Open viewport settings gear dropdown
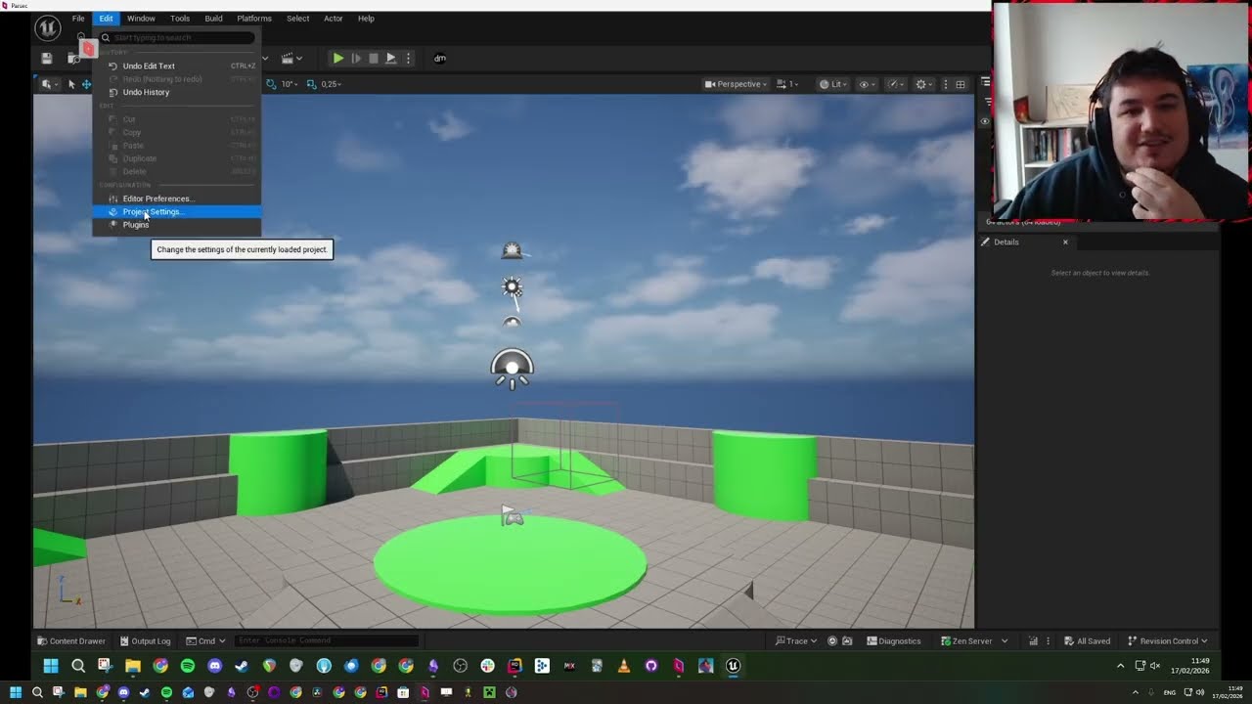Image resolution: width=1252 pixels, height=704 pixels. pos(923,84)
